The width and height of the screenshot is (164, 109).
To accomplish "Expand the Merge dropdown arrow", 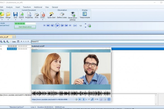I will click(8, 20).
